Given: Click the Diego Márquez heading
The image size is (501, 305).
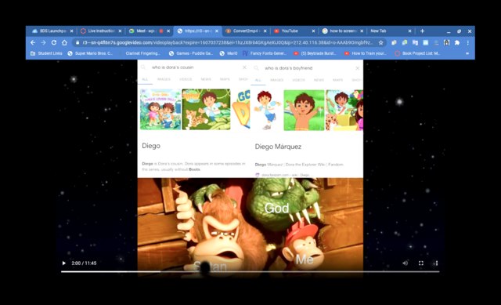Looking at the screenshot, I should tap(278, 147).
